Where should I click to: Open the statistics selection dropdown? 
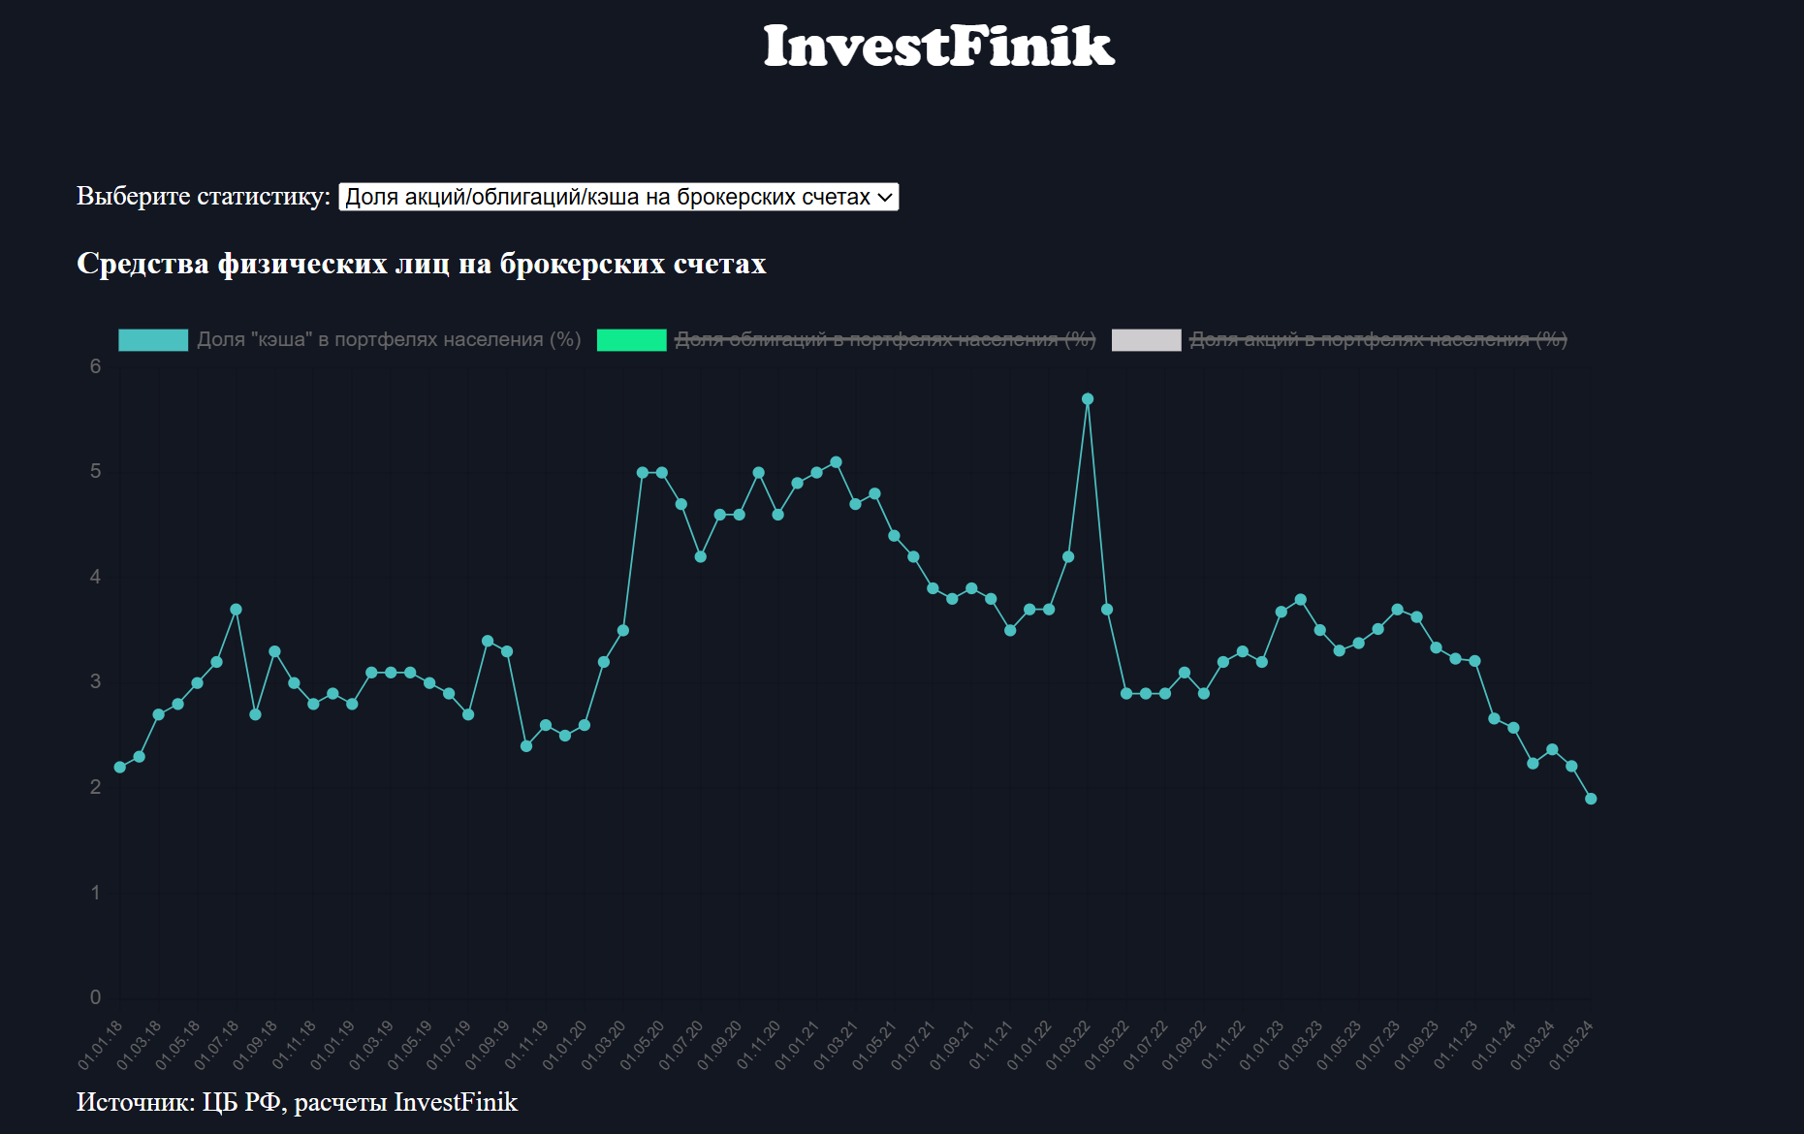(617, 197)
